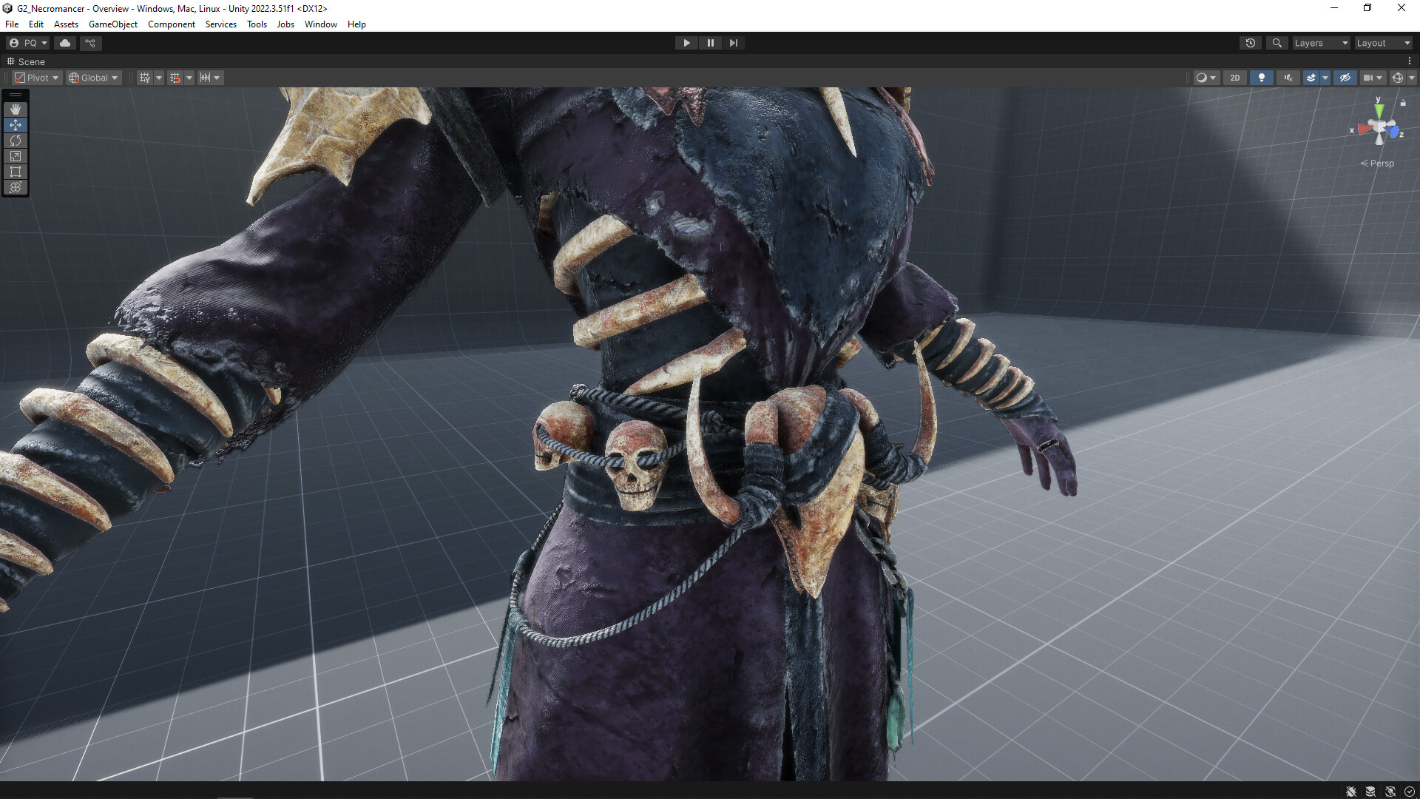The width and height of the screenshot is (1420, 799).
Task: Toggle hidden objects scene visibility
Action: (1345, 78)
